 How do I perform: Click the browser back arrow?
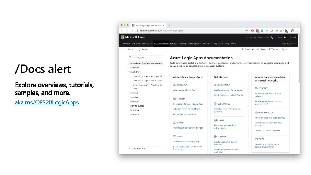(x=122, y=31)
